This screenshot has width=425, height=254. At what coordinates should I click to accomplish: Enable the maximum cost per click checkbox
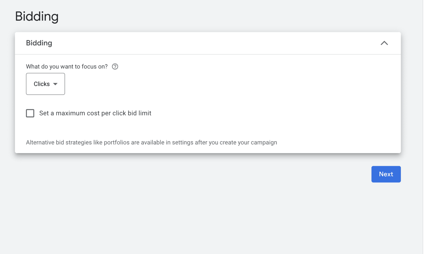[30, 113]
